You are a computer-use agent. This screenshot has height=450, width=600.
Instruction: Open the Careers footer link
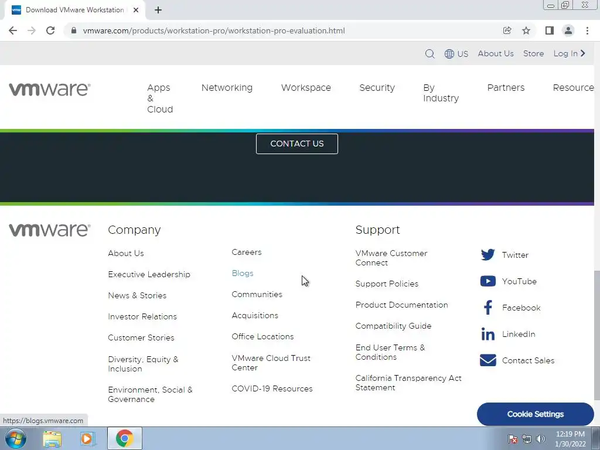coord(247,252)
